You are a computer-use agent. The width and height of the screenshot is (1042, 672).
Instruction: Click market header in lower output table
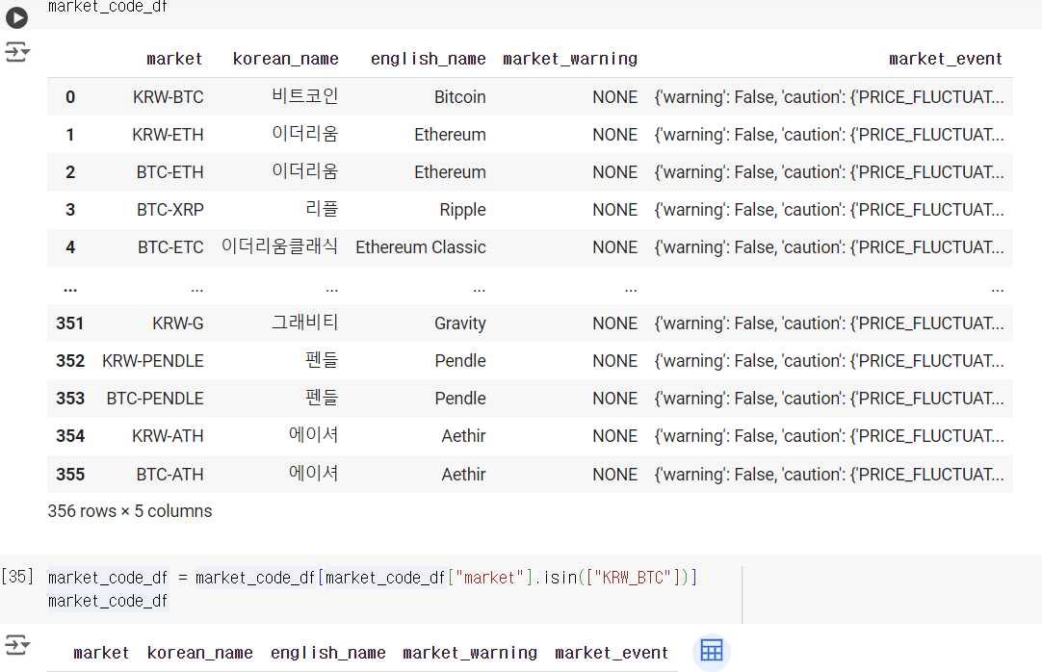[101, 653]
